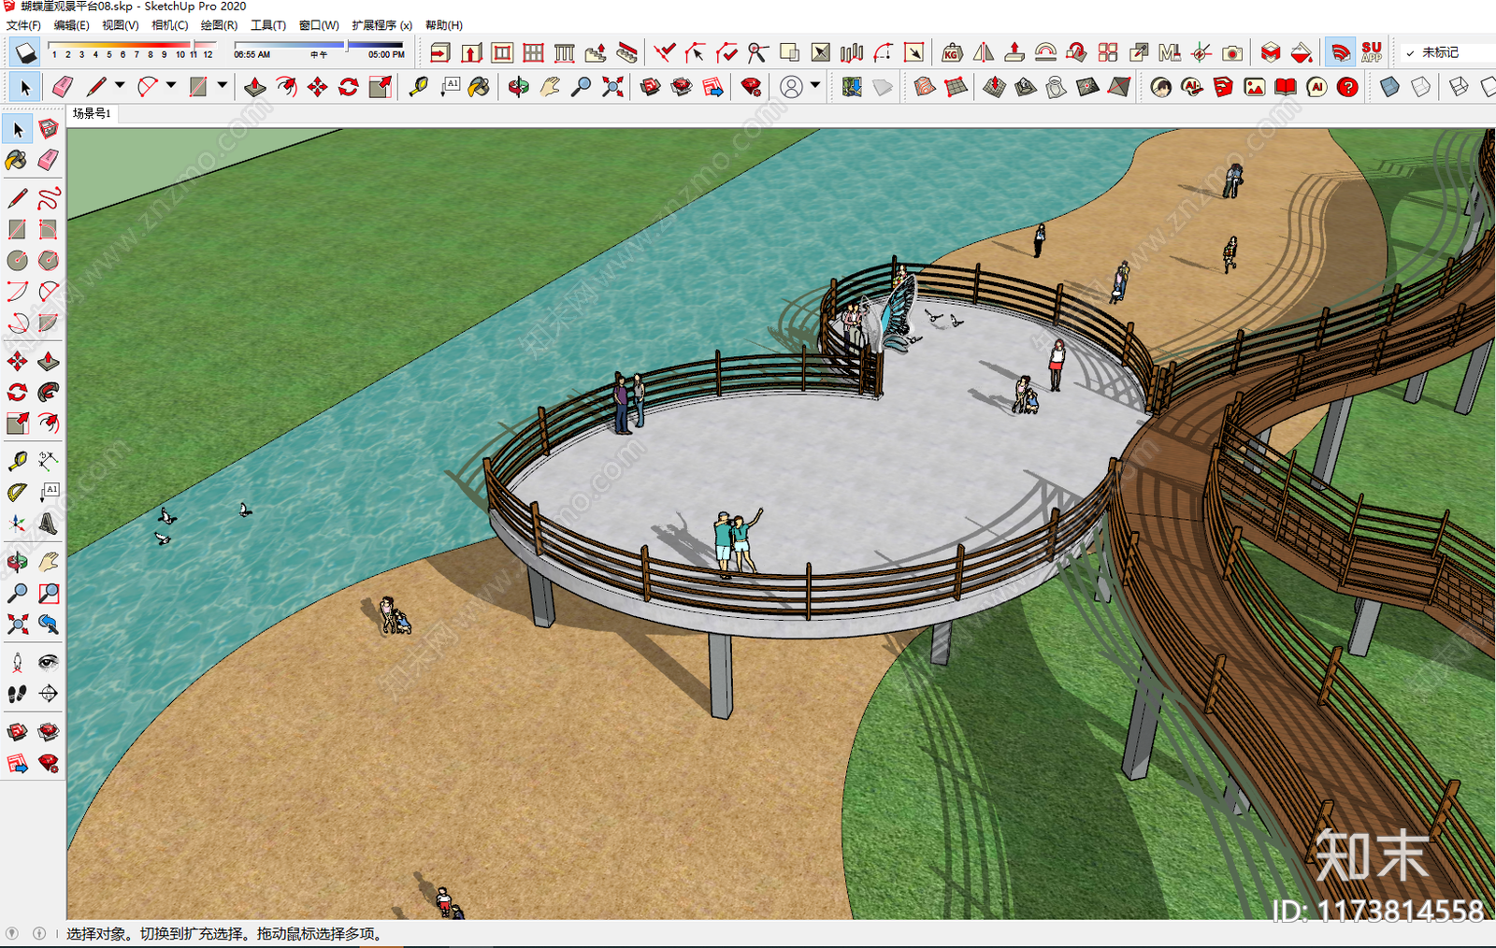Viewport: 1496px width, 948px height.
Task: Select the Dimension tool in left palette
Action: click(x=49, y=461)
